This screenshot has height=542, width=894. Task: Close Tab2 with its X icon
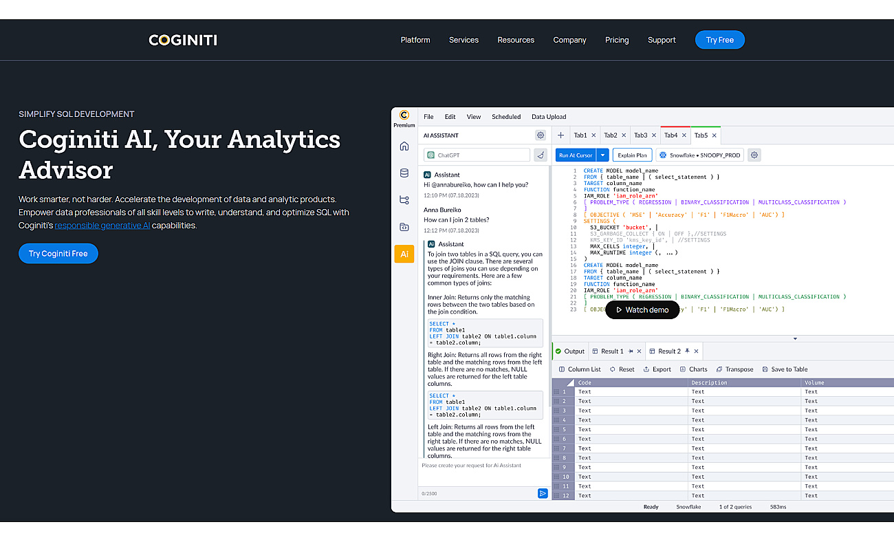624,135
